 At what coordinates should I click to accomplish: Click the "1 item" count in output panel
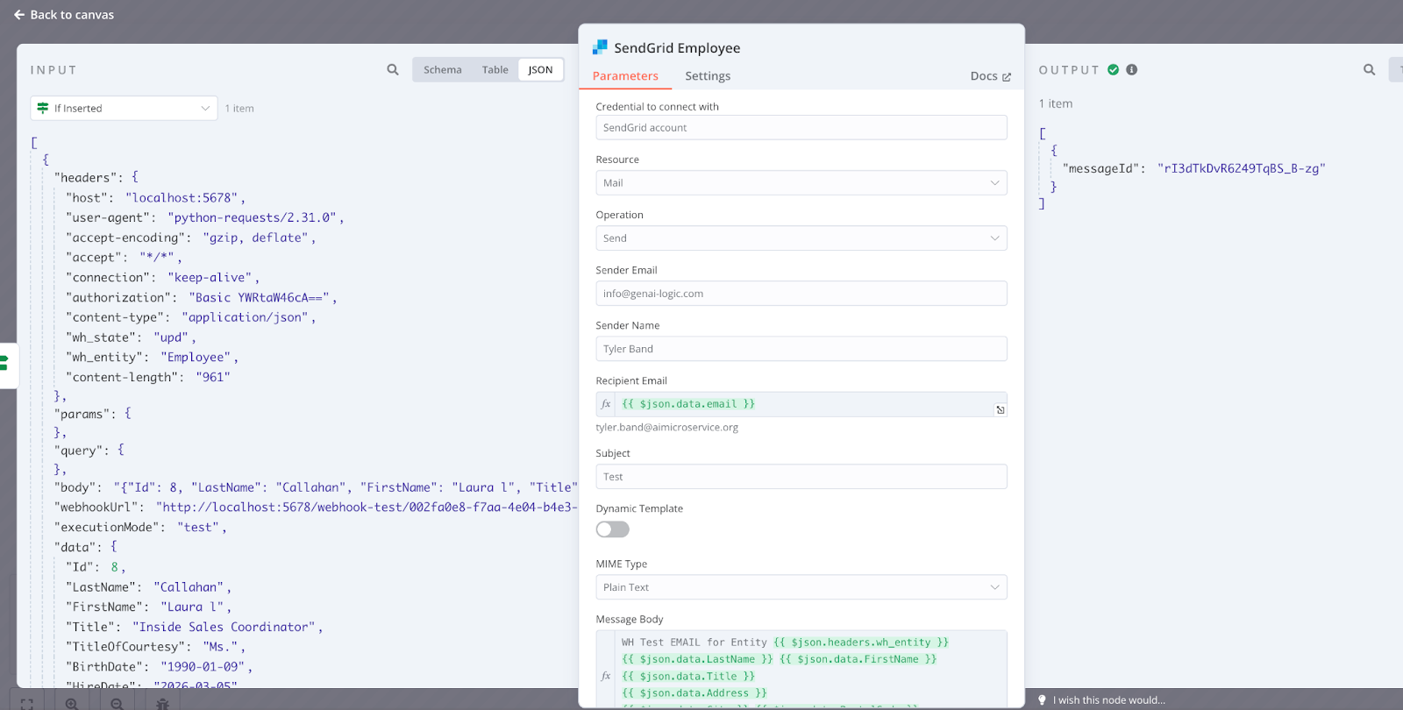tap(1056, 103)
